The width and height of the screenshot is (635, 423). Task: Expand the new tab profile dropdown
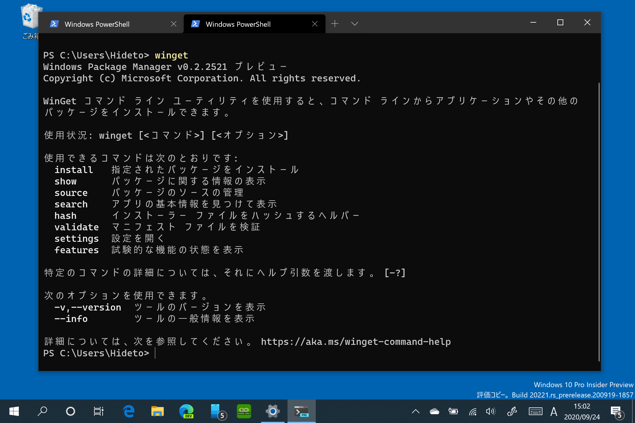(355, 23)
